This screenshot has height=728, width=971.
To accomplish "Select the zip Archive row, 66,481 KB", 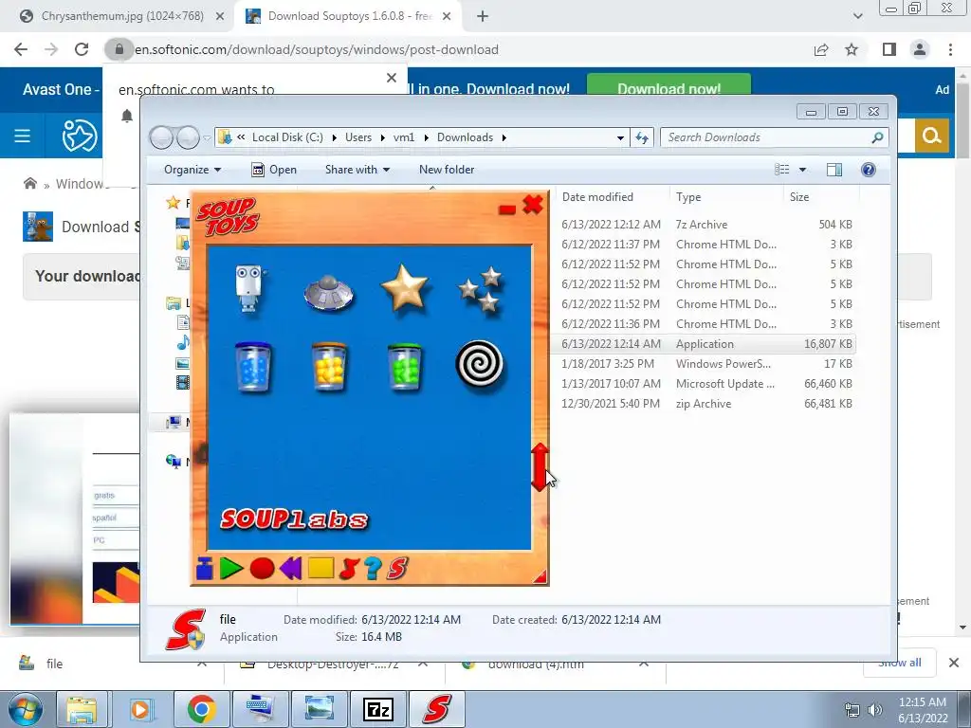I will [705, 404].
